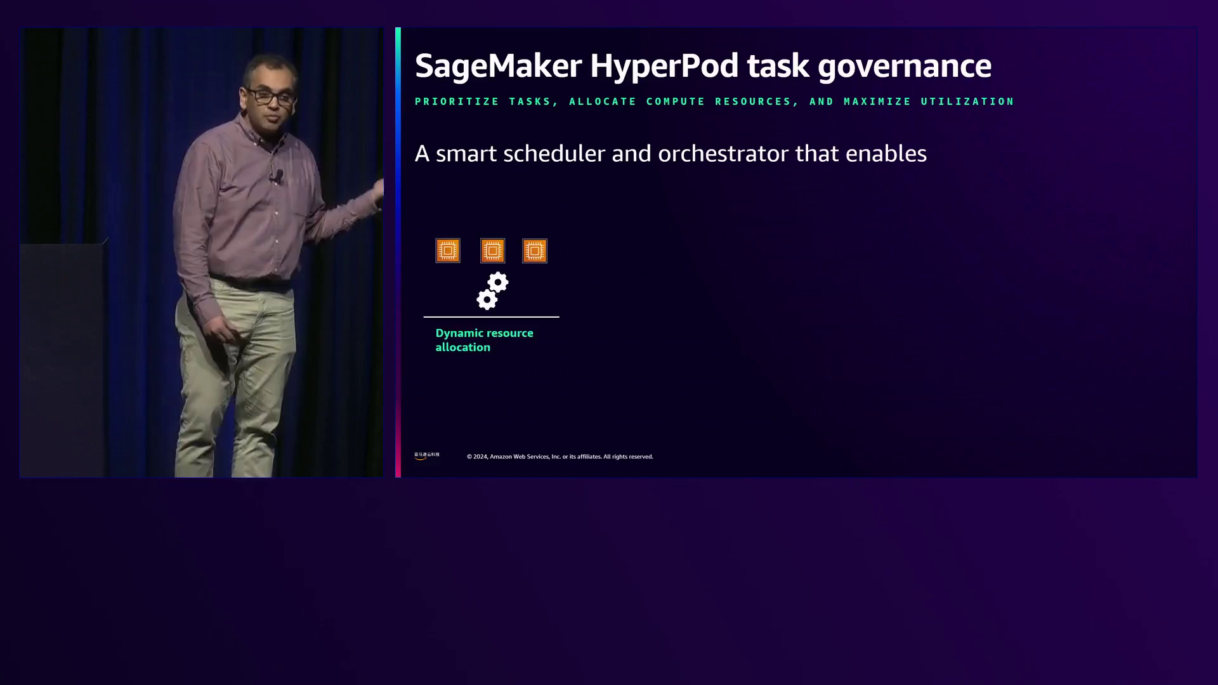
Task: Click the green PRIORITIZE TASKS subtitle line
Action: point(714,101)
